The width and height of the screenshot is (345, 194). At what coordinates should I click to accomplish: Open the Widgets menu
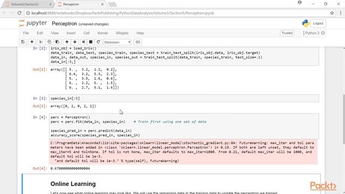pos(122,33)
